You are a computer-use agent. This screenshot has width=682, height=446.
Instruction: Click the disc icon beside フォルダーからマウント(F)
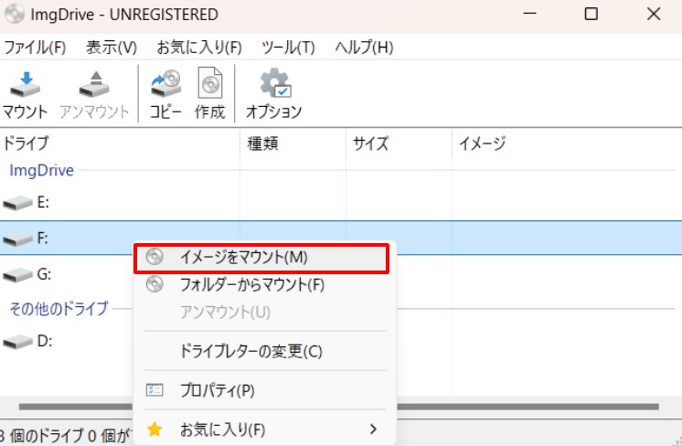155,284
